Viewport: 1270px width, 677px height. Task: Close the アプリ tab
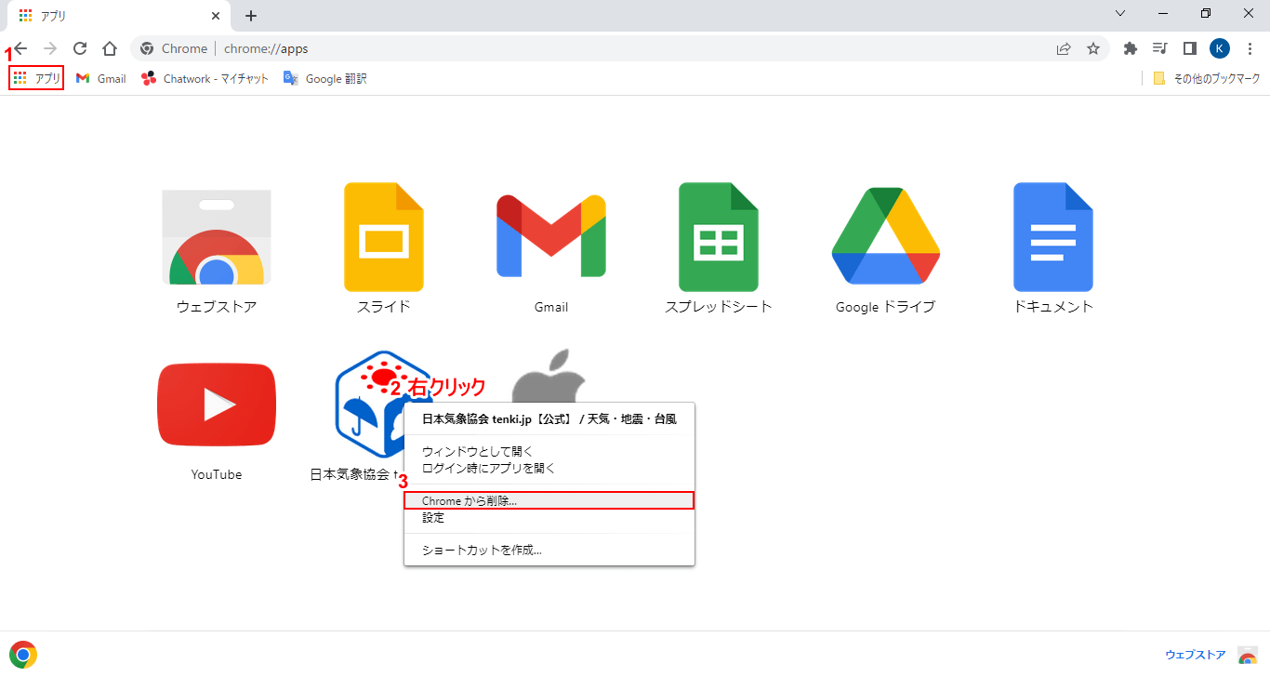click(216, 16)
